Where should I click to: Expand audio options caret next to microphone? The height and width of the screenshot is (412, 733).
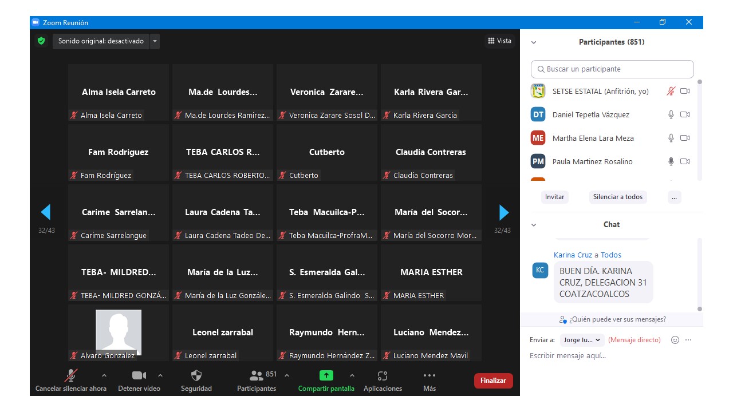click(104, 375)
